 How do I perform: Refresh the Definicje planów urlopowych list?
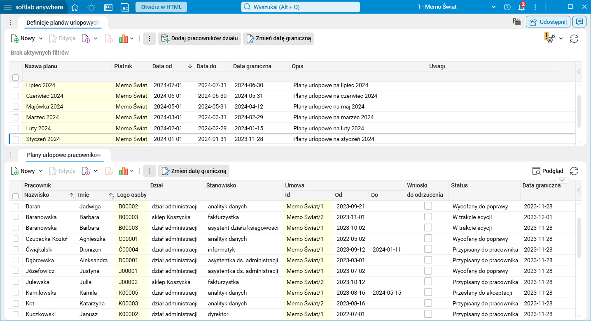click(574, 39)
